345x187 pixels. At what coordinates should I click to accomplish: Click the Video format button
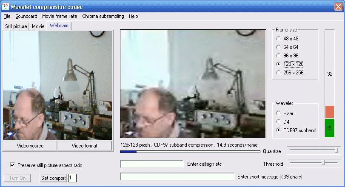pos(85,146)
